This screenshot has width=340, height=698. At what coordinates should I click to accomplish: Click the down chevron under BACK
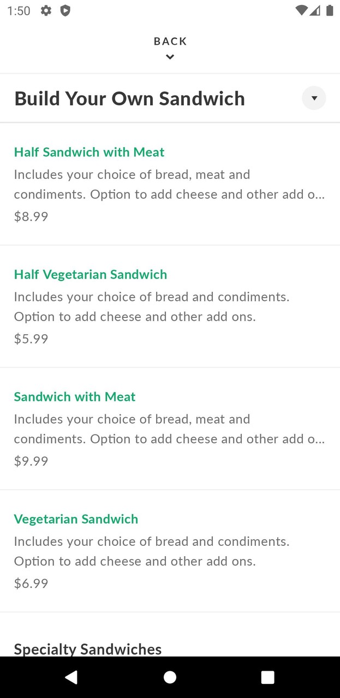(170, 57)
